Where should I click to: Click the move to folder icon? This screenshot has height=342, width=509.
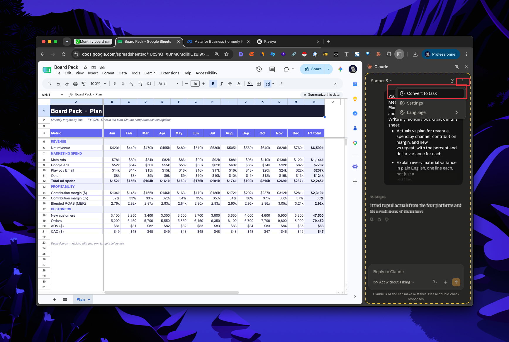point(94,67)
